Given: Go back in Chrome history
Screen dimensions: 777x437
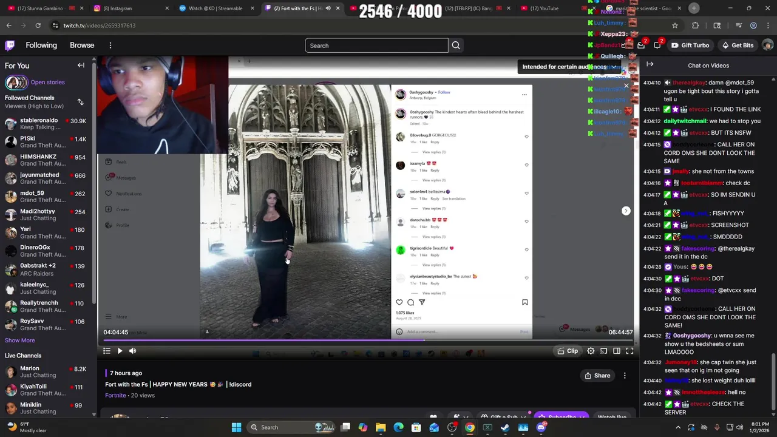Looking at the screenshot, I should click(8, 25).
